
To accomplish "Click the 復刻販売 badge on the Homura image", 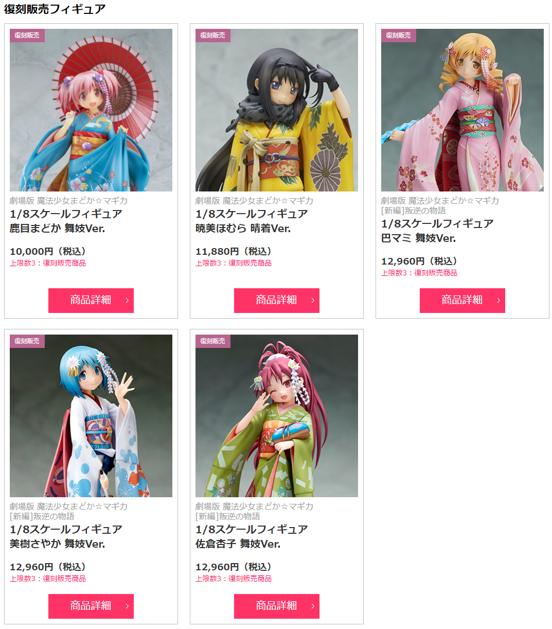I will pos(213,36).
